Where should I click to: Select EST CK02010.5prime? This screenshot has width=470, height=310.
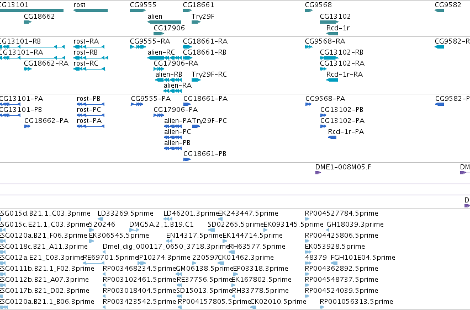point(254,307)
